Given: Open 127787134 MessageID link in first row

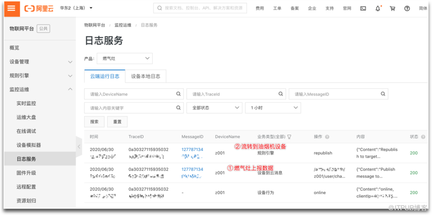Looking at the screenshot, I should [192, 150].
